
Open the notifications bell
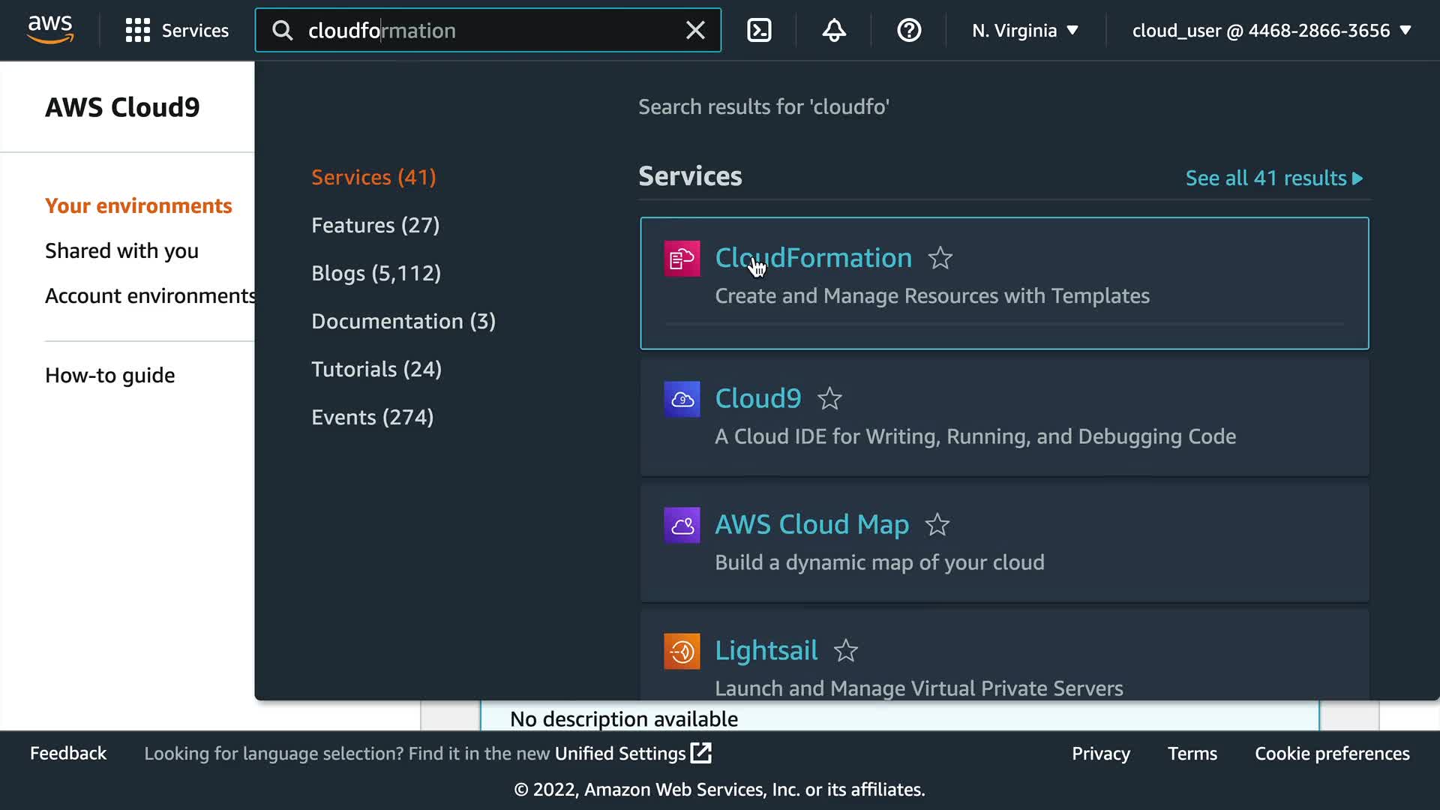pos(834,30)
